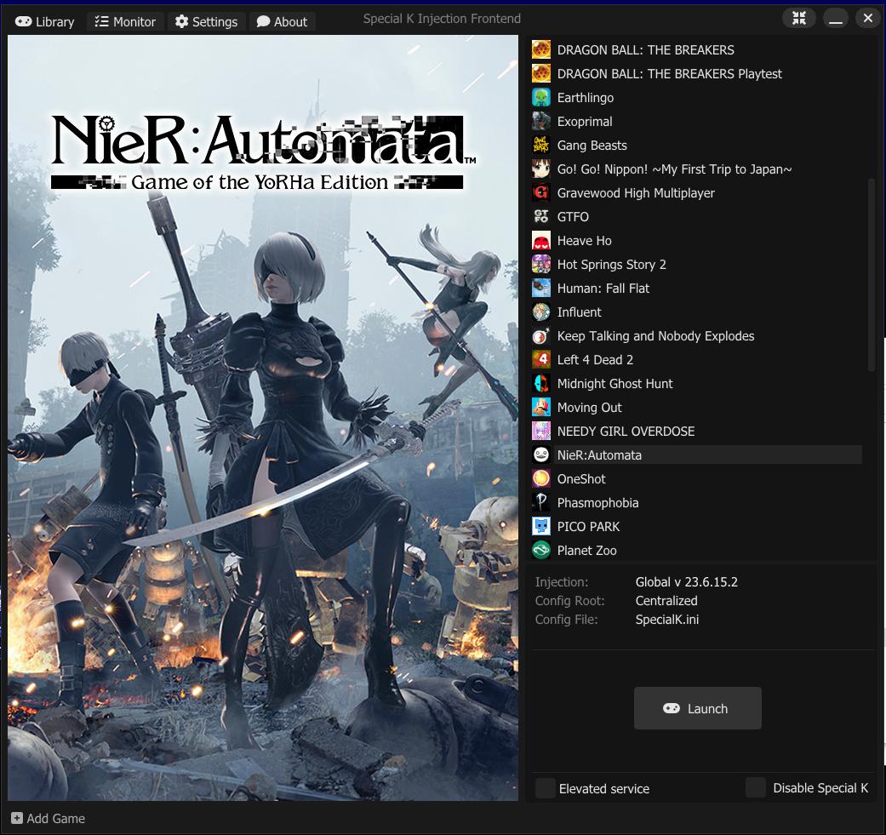886x835 pixels.
Task: Minimize the Special K window
Action: click(x=836, y=18)
